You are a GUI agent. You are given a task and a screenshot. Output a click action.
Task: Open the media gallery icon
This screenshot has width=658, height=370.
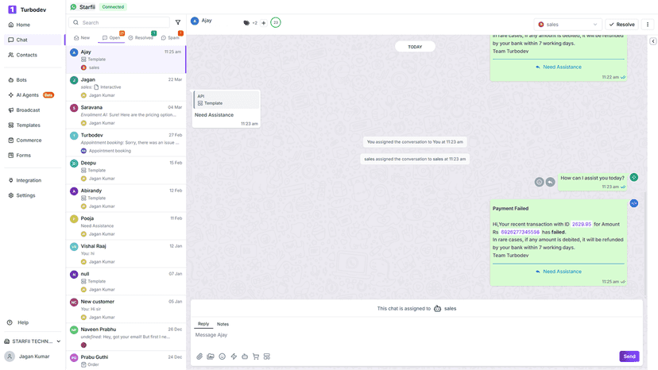pyautogui.click(x=211, y=357)
